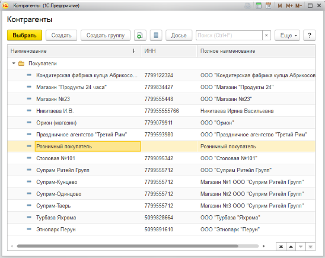Maximize the Контрагенты window
The image size is (325, 258).
[310, 6]
